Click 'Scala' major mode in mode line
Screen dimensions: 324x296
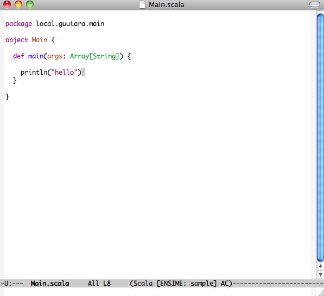pos(143,284)
